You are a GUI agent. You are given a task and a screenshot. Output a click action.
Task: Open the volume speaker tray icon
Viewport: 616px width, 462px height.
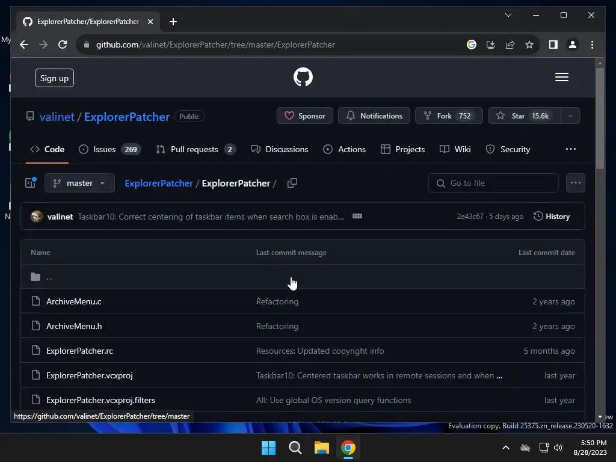558,448
